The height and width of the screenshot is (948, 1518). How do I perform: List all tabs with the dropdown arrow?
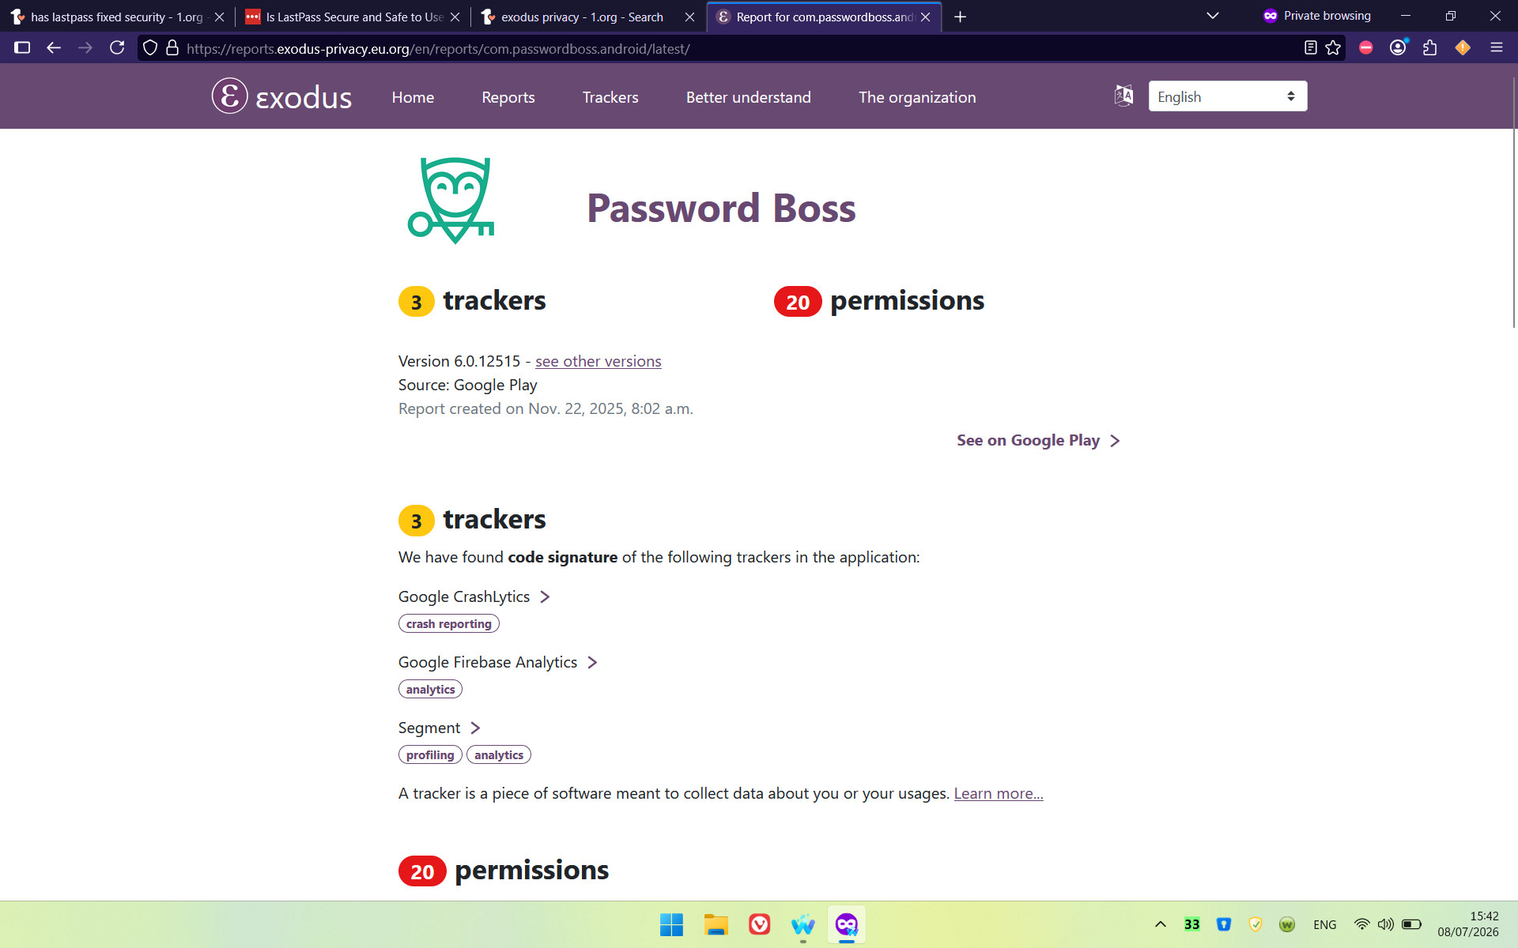(1212, 16)
